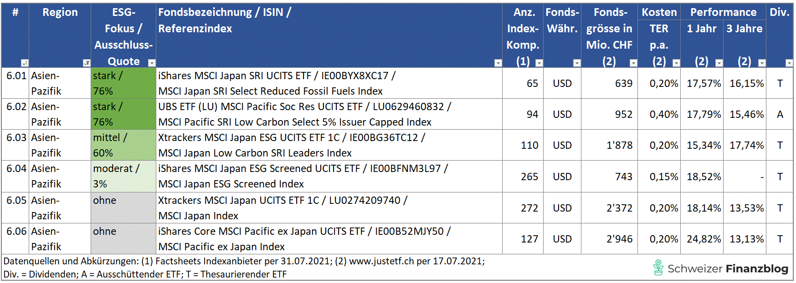This screenshot has height=283, width=796.
Task: Open the Fondsgrösse in Mio. CHF filter arrow
Action: point(633,63)
